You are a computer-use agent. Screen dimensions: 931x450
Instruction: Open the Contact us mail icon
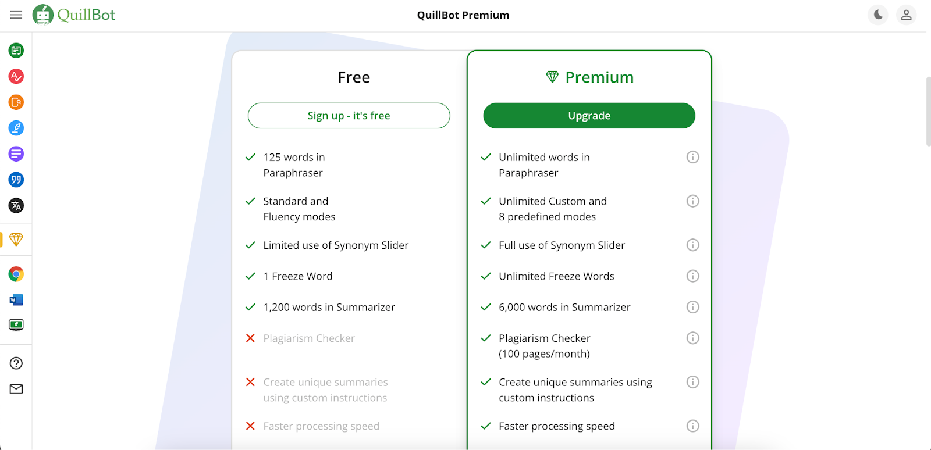pos(16,389)
